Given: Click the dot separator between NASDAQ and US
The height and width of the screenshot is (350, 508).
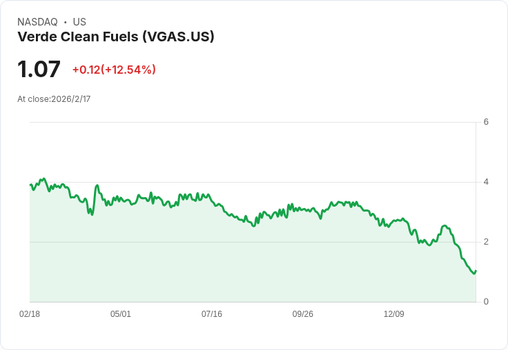Looking at the screenshot, I should tap(66, 23).
